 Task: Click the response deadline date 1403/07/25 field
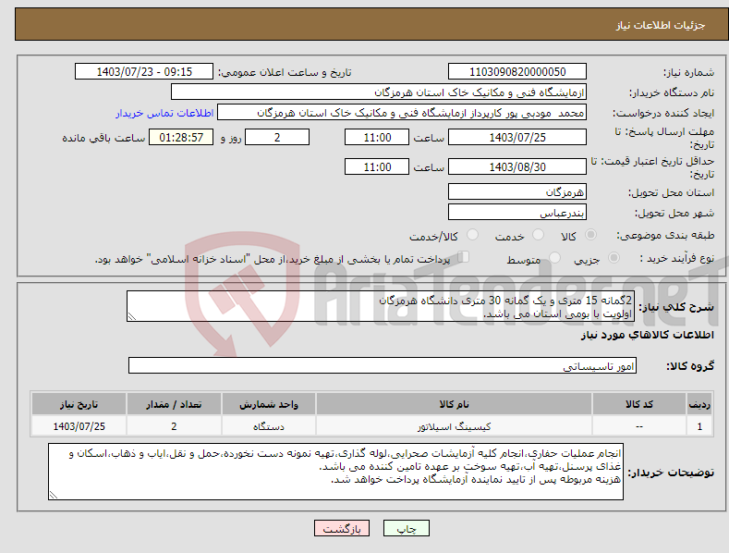coord(517,137)
